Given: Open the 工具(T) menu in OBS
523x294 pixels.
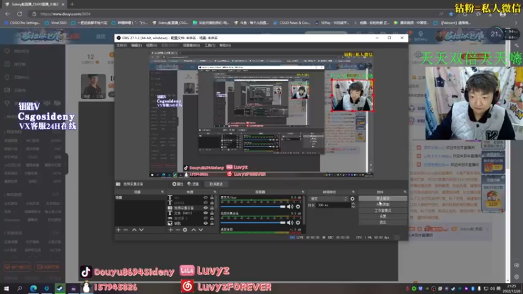Looking at the screenshot, I should pos(210,45).
